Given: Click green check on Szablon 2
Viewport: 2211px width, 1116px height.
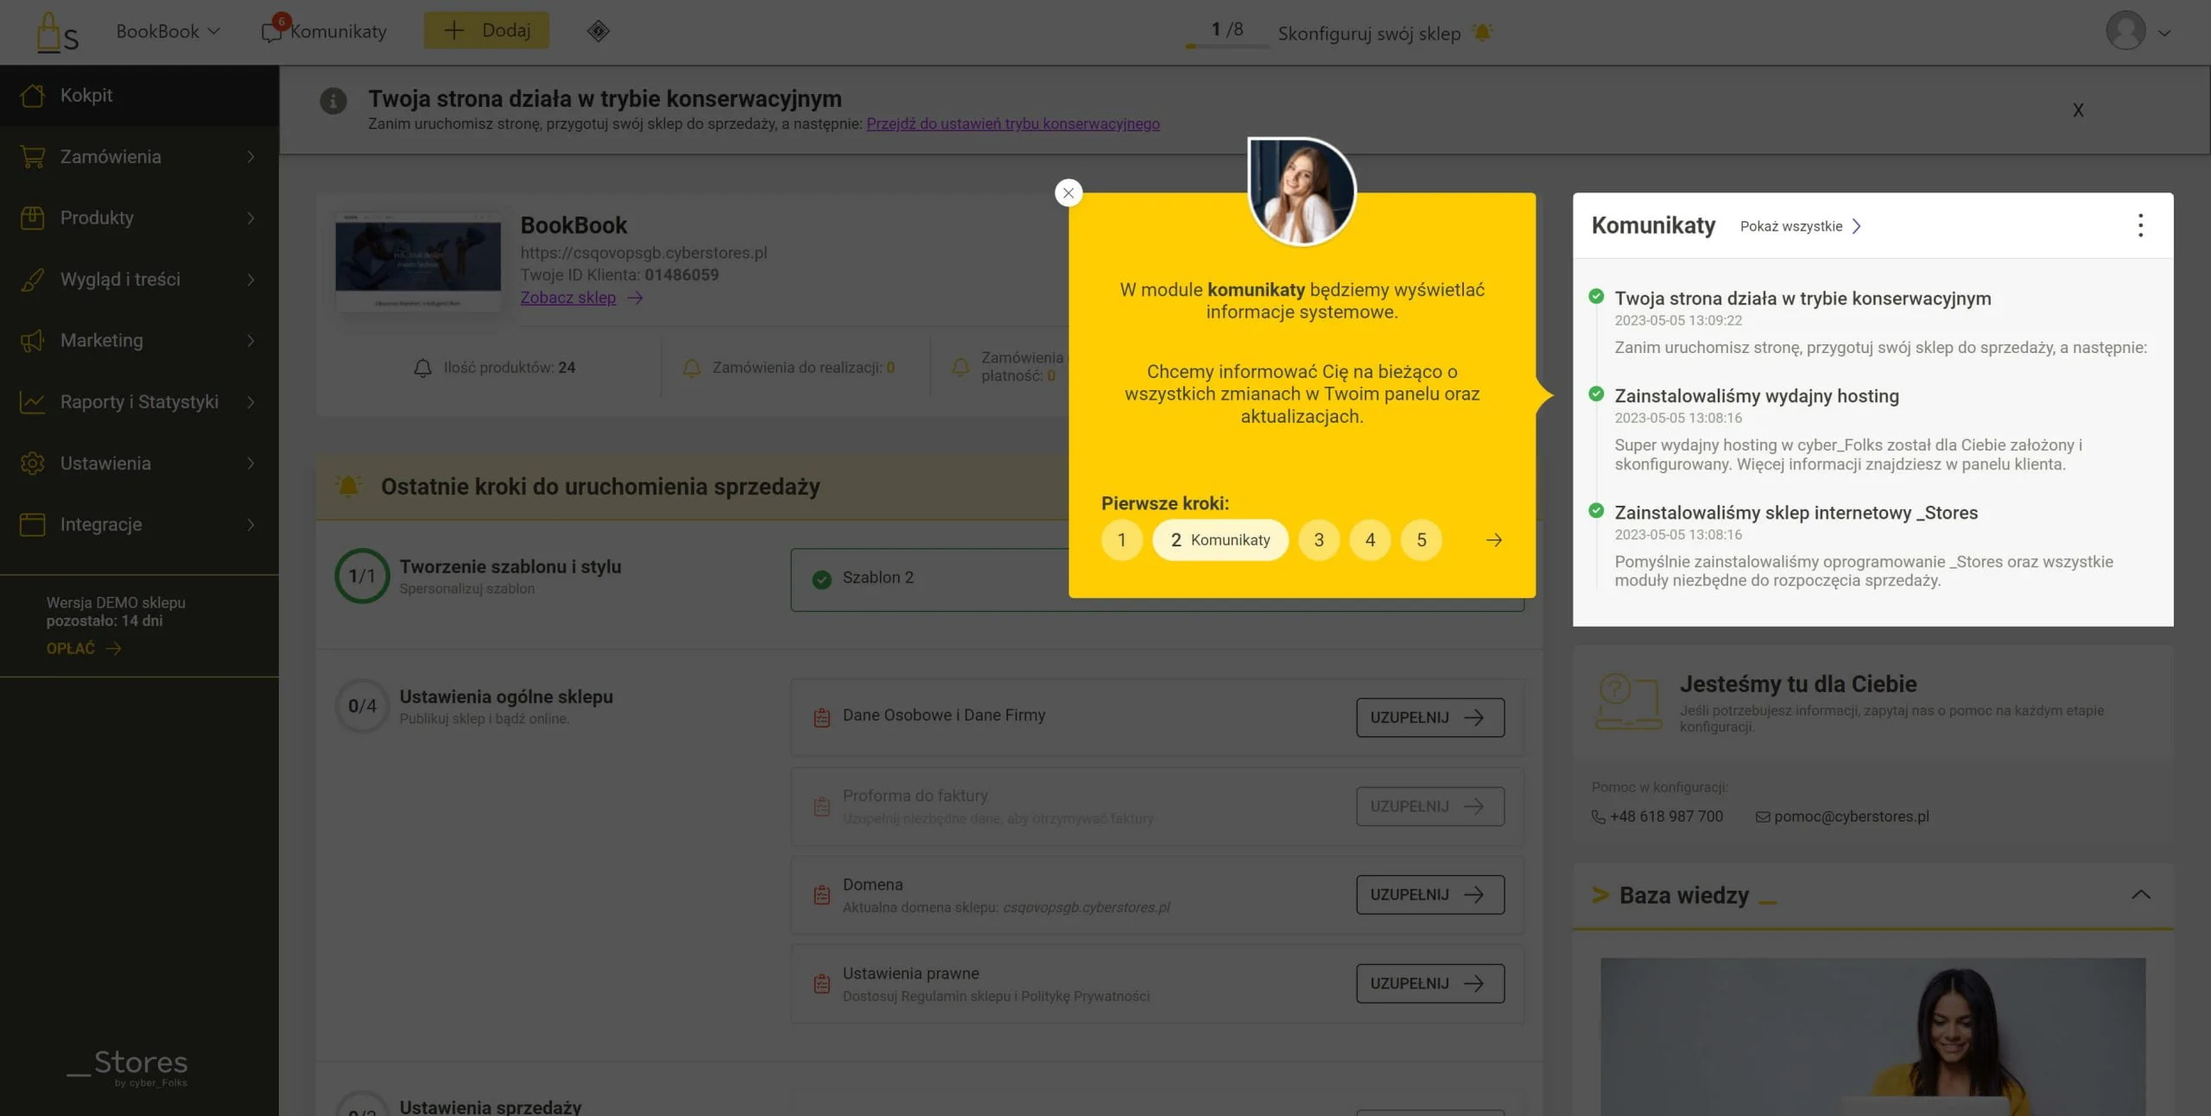Looking at the screenshot, I should click(821, 579).
